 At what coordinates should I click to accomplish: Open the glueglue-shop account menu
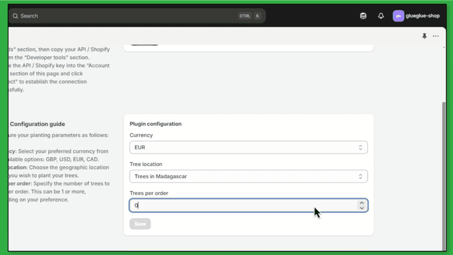tap(416, 16)
